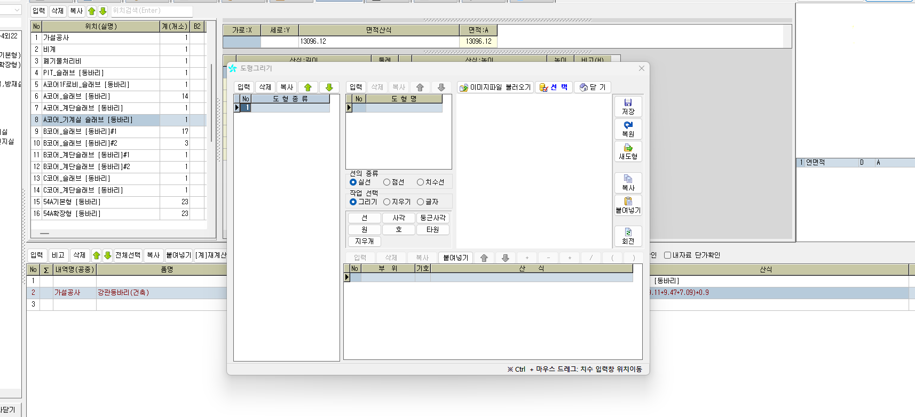Click the 회전 (rotate) icon button
The width and height of the screenshot is (915, 417).
pos(628,236)
